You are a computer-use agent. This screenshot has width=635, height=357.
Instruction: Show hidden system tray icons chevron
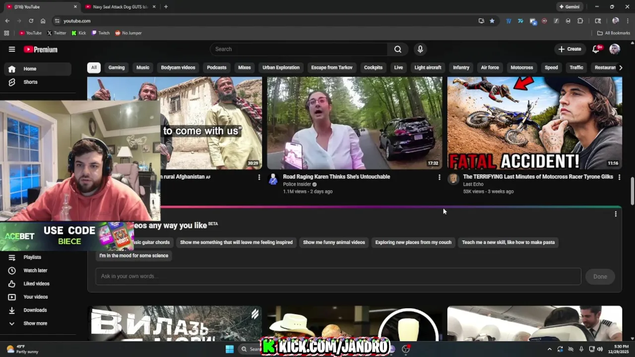[x=549, y=349]
